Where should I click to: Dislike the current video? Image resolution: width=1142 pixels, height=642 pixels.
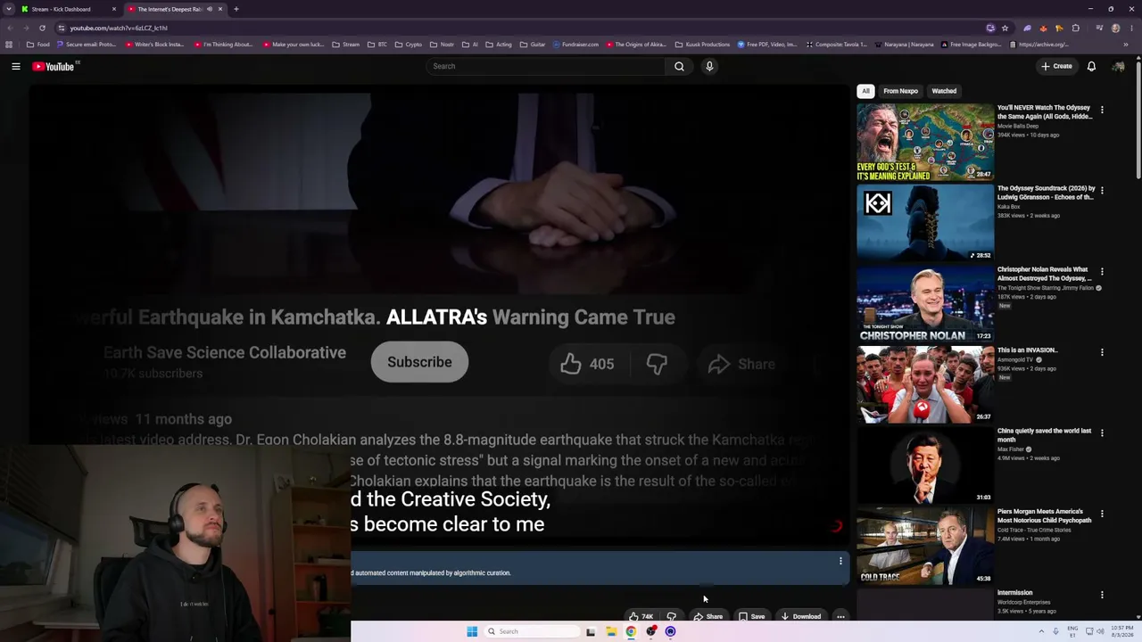pyautogui.click(x=671, y=616)
